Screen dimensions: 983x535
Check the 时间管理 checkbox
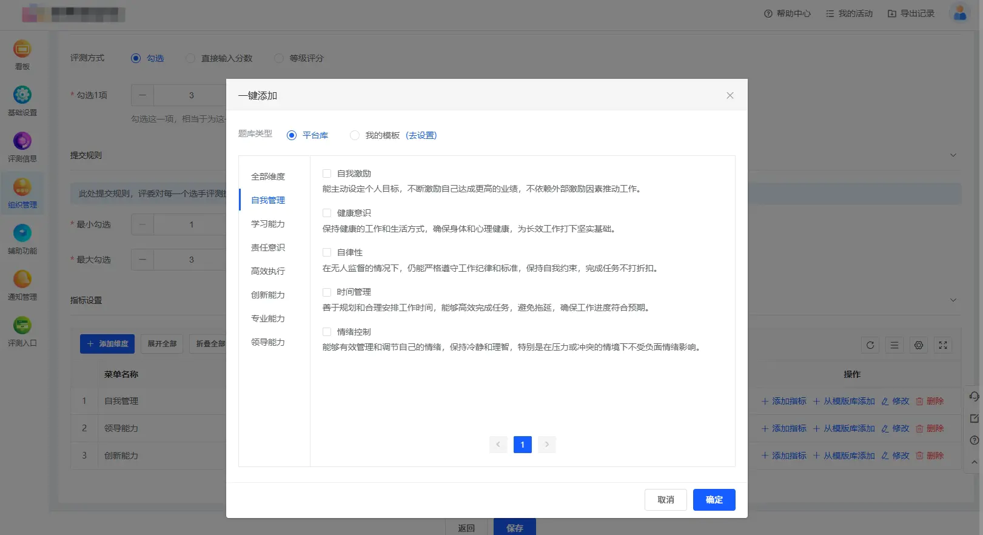327,292
